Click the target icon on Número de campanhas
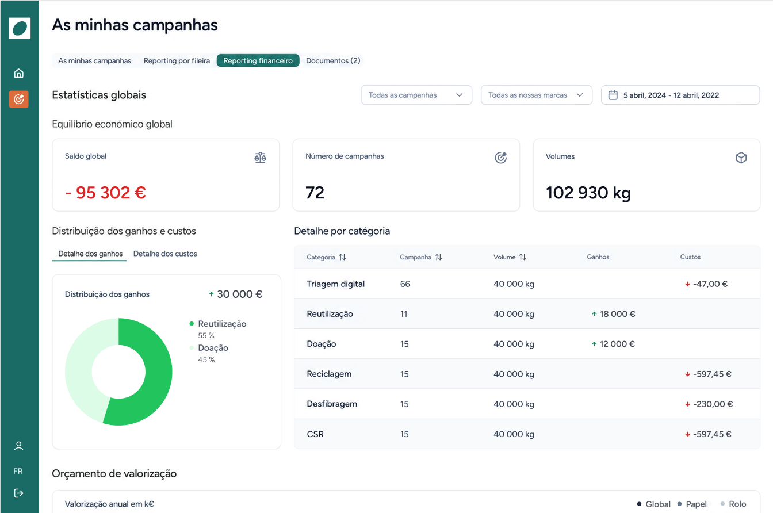 click(x=501, y=158)
